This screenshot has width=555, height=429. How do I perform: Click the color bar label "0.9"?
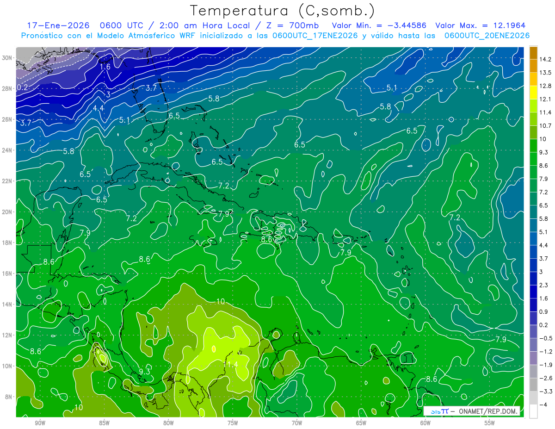click(544, 311)
